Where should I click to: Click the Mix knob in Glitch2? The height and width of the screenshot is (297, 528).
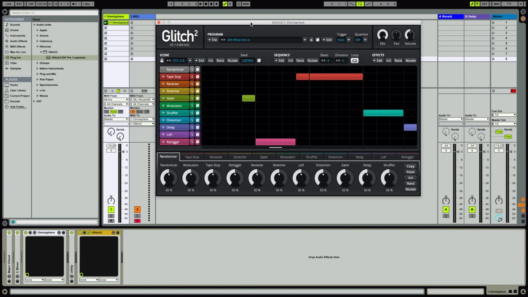(x=382, y=35)
